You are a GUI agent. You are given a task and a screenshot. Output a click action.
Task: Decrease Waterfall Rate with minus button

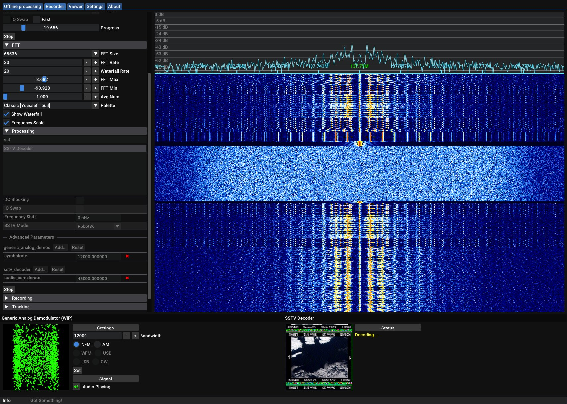coord(87,71)
